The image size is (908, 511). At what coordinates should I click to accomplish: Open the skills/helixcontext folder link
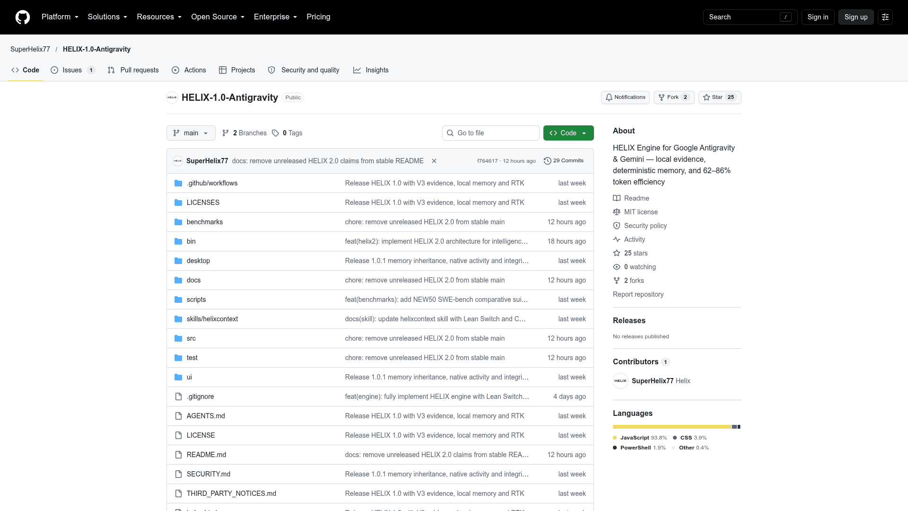coord(212,319)
